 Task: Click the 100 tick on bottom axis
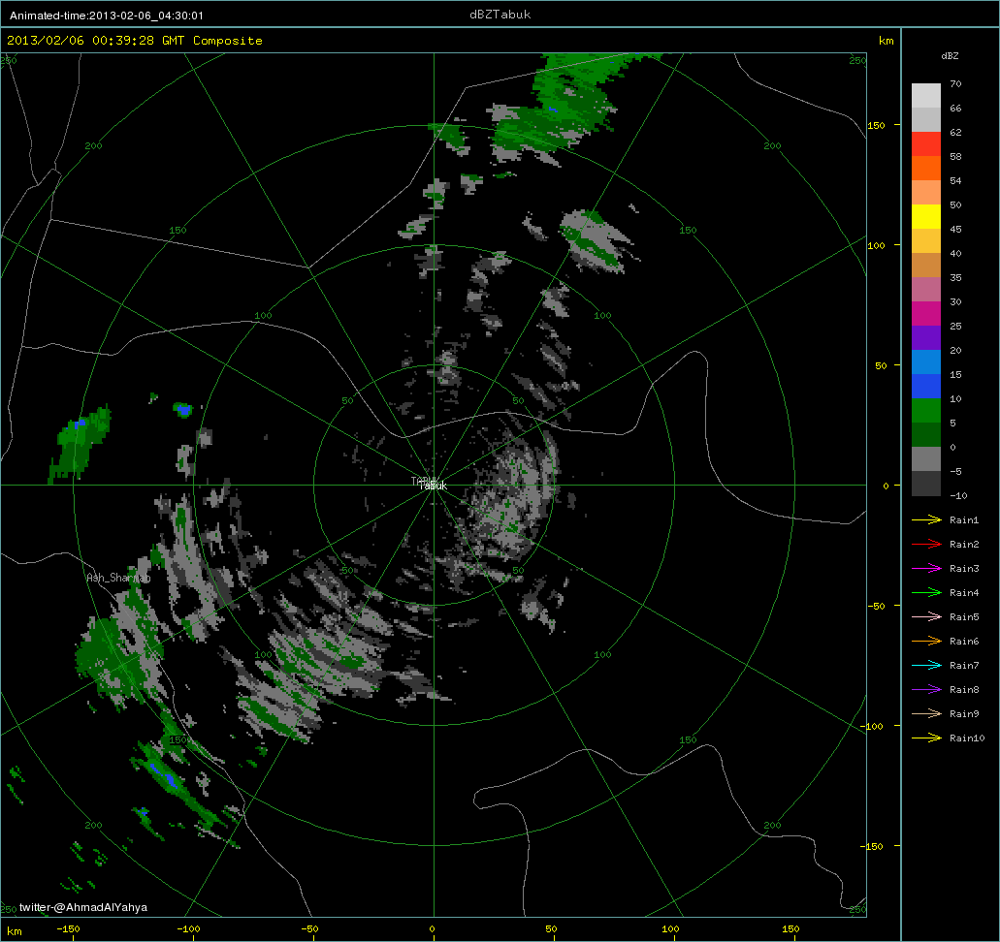670,928
